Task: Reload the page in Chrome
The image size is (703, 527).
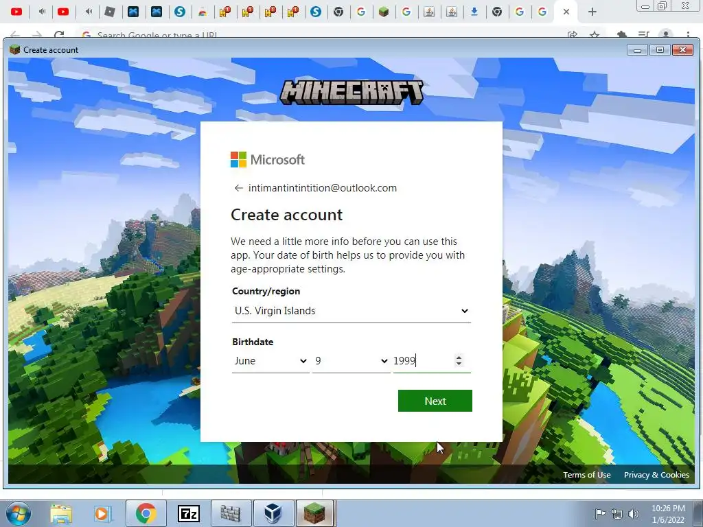Action: pyautogui.click(x=59, y=35)
